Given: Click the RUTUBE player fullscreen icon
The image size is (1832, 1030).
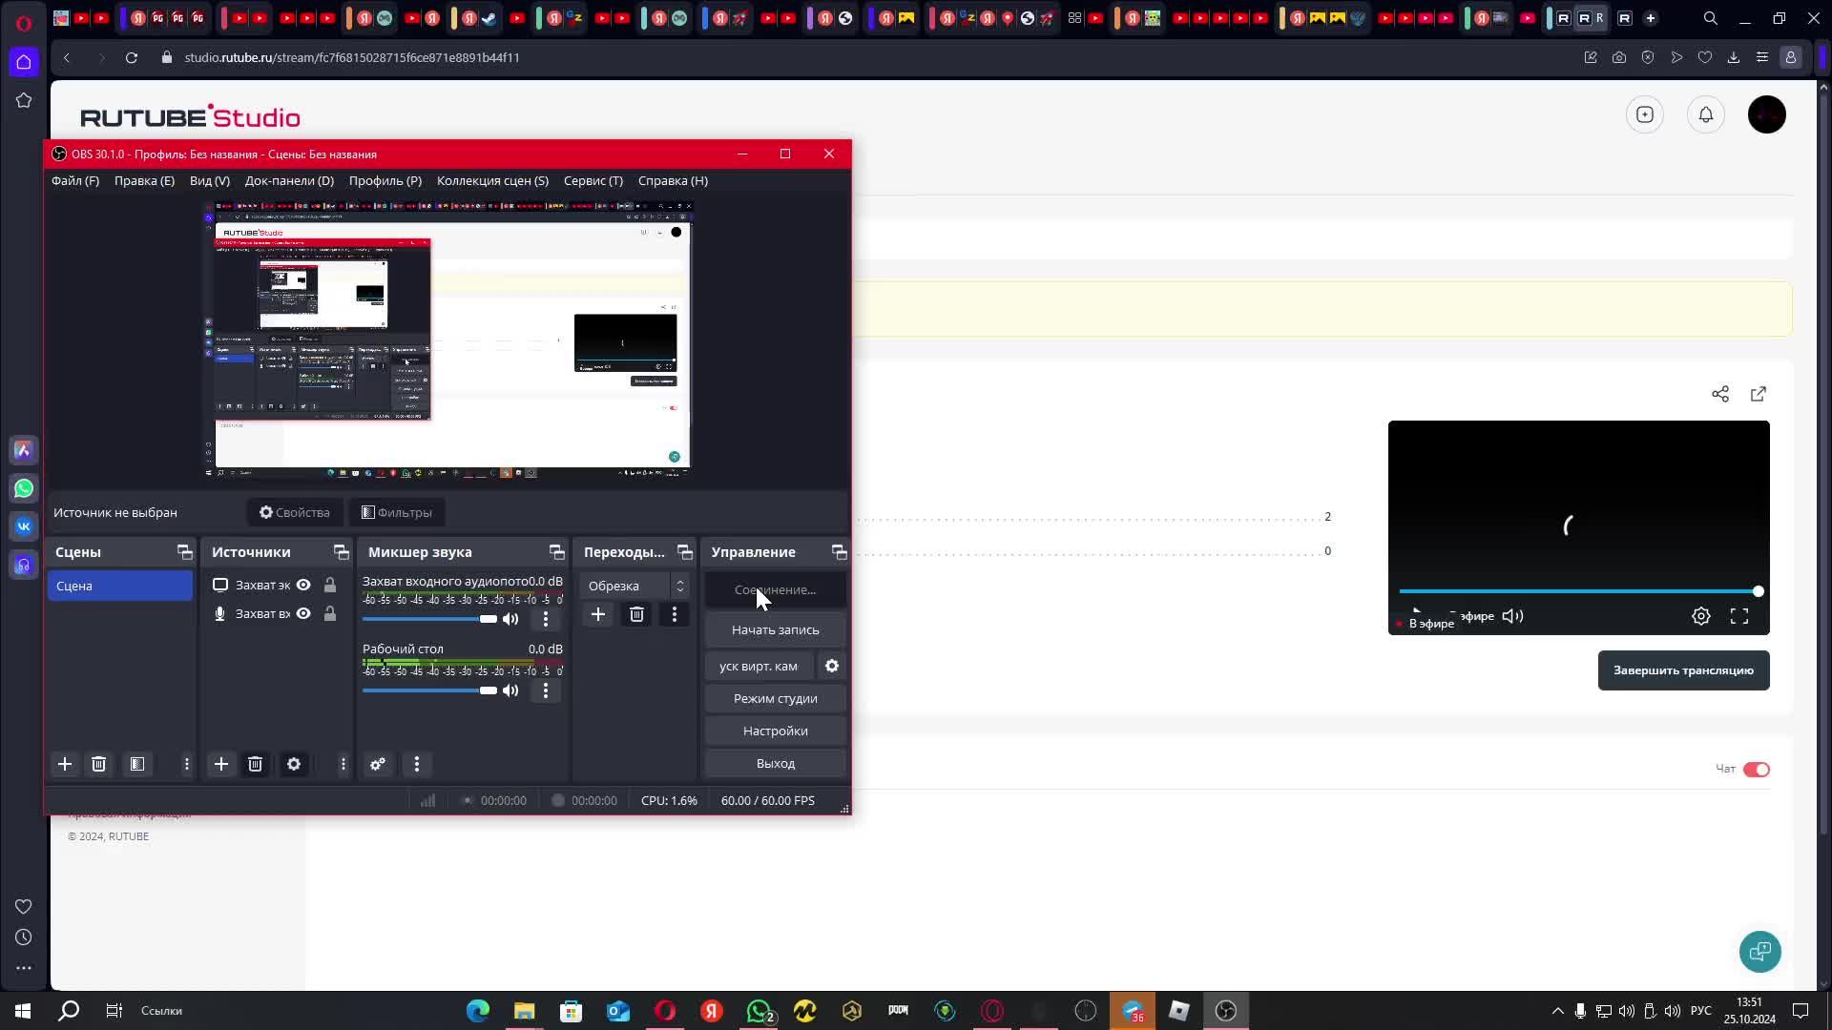Looking at the screenshot, I should pos(1738,616).
